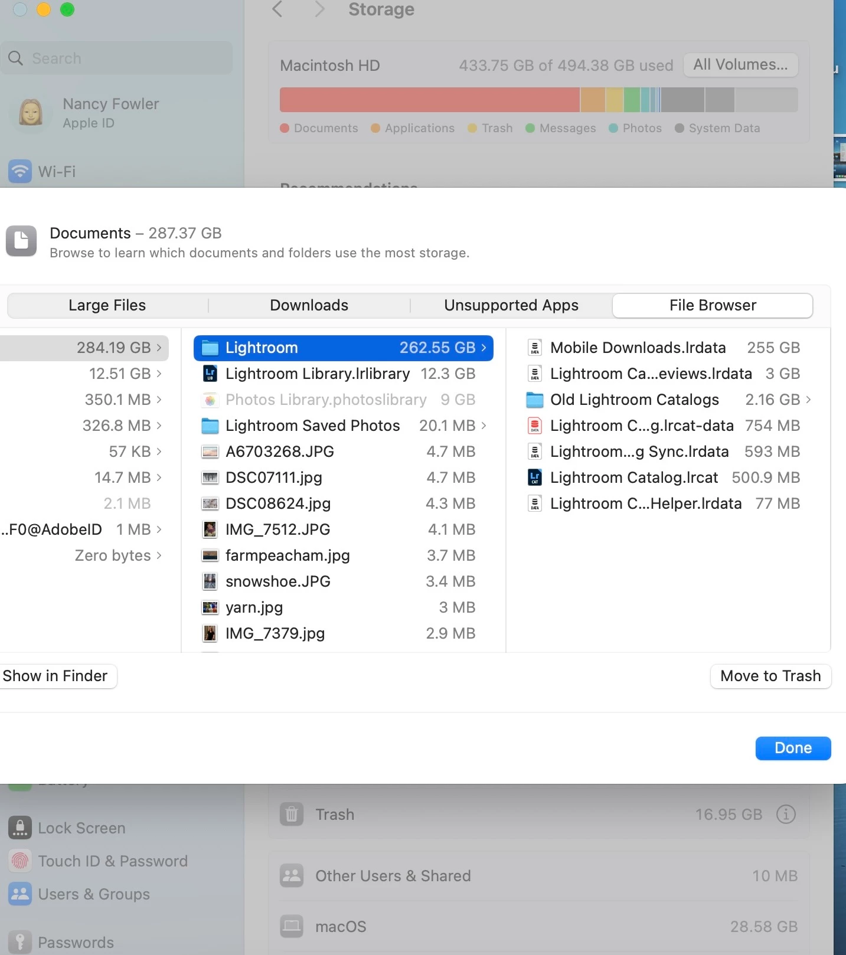
Task: Switch to the Downloads tab
Action: [309, 305]
